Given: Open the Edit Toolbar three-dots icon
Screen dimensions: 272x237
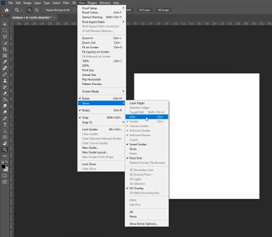Looking at the screenshot, I should (x=4, y=156).
